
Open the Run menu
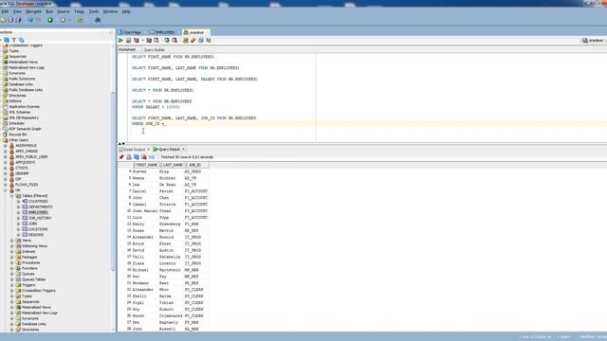[49, 11]
